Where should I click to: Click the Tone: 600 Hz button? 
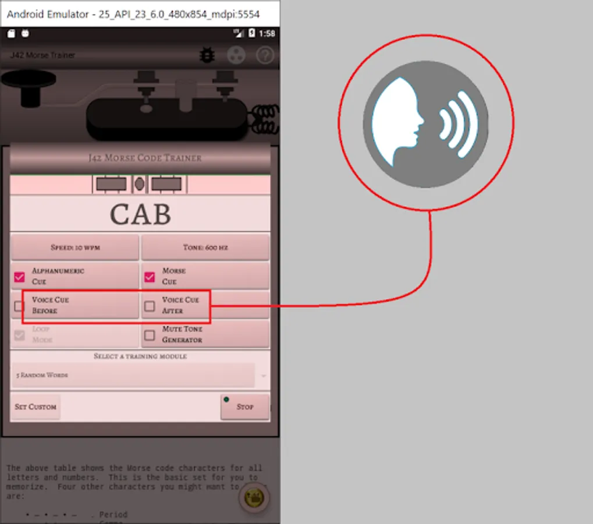[x=205, y=247]
